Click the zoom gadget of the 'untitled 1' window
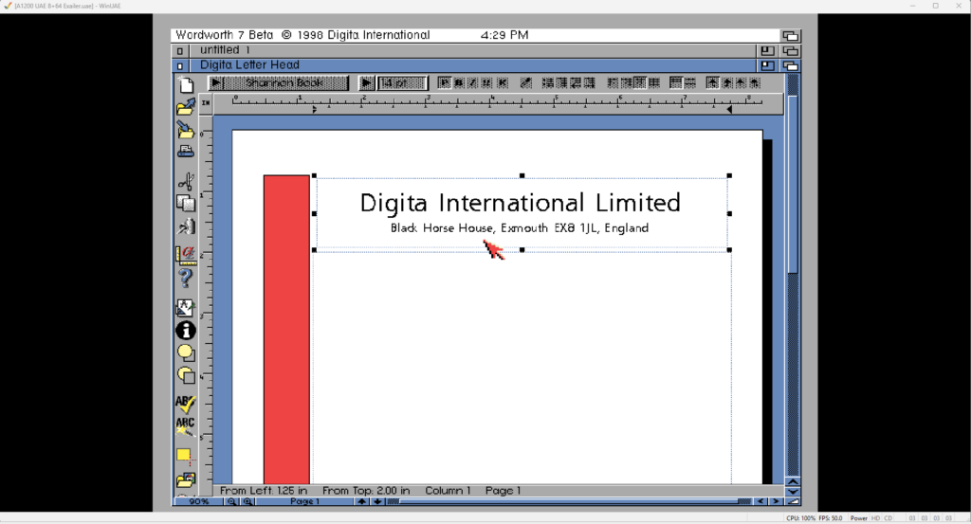Viewport: 971px width, 524px height. (767, 51)
